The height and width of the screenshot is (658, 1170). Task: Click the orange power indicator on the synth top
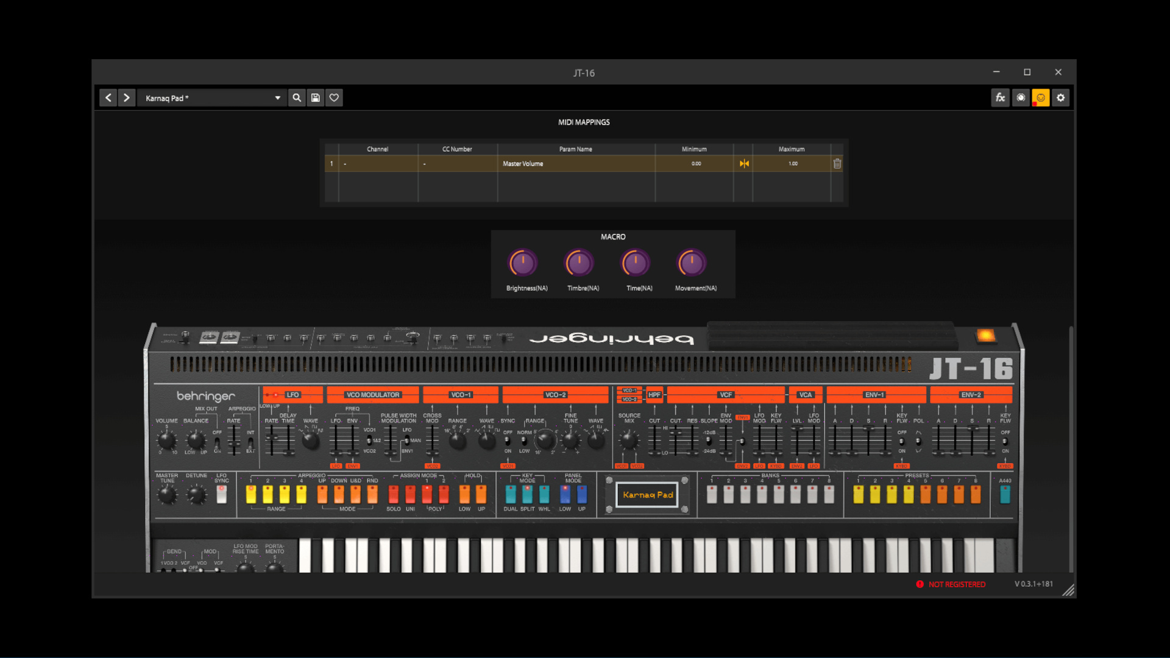click(x=985, y=336)
